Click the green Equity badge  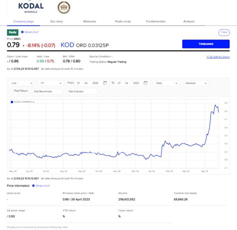click(12, 32)
